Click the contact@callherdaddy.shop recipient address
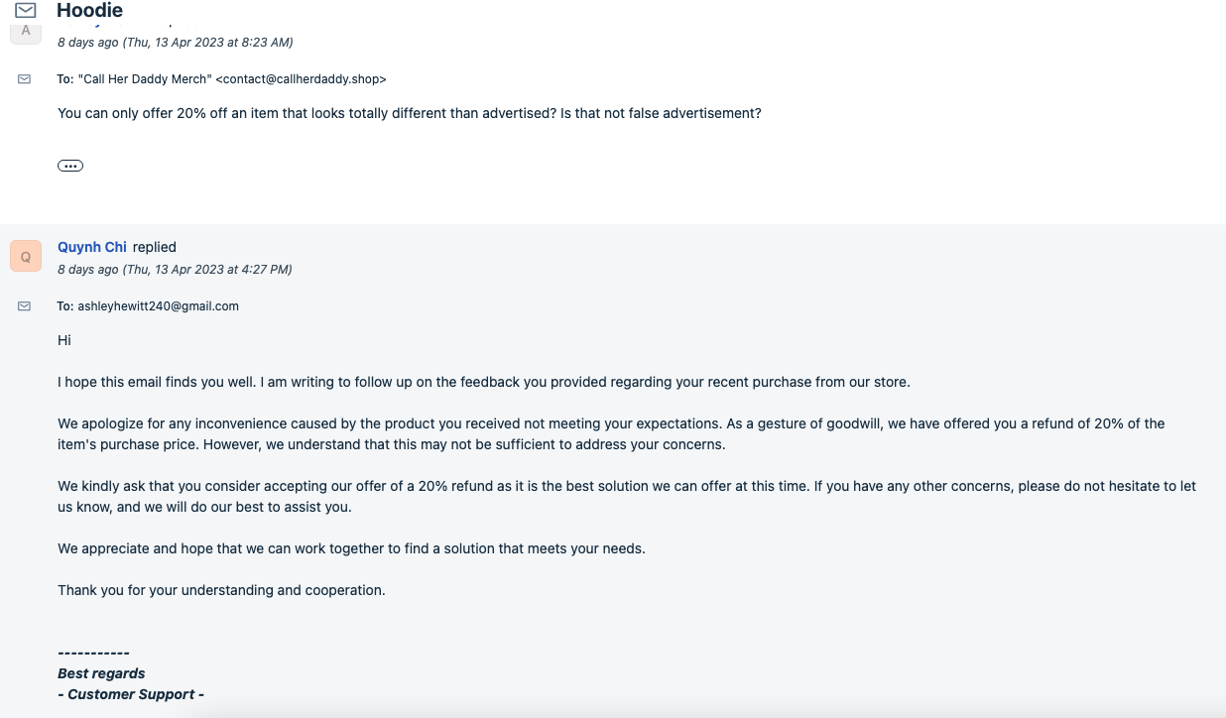 point(301,79)
